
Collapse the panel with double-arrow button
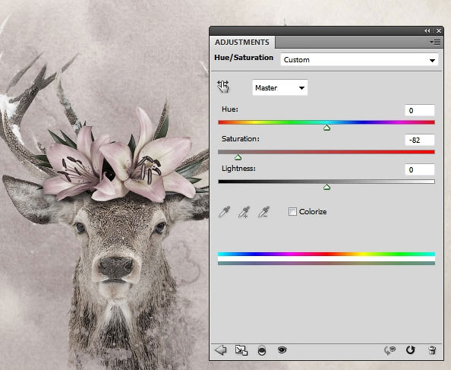point(427,30)
